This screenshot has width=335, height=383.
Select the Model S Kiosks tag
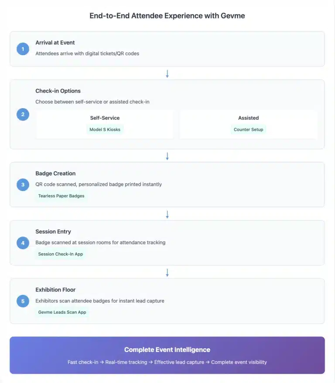105,129
